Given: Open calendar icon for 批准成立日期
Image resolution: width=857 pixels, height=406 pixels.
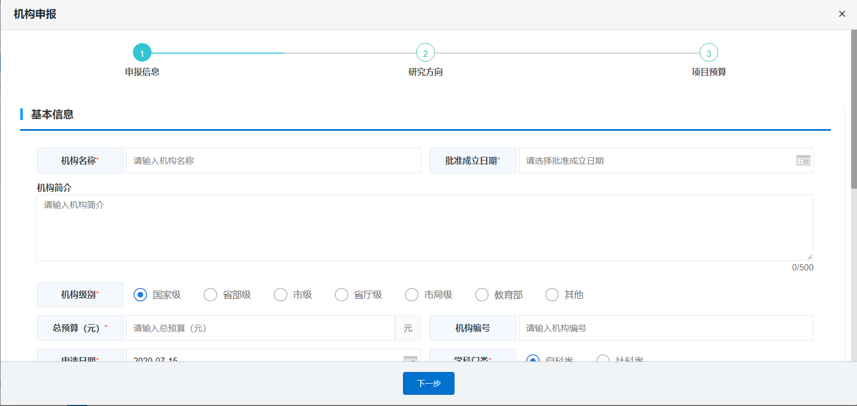Looking at the screenshot, I should [x=803, y=160].
